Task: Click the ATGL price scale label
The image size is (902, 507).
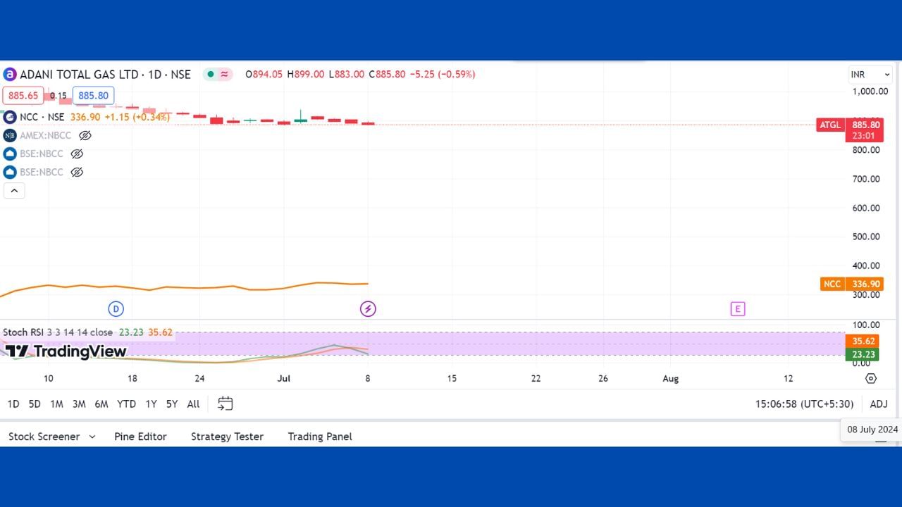Action: [x=830, y=125]
